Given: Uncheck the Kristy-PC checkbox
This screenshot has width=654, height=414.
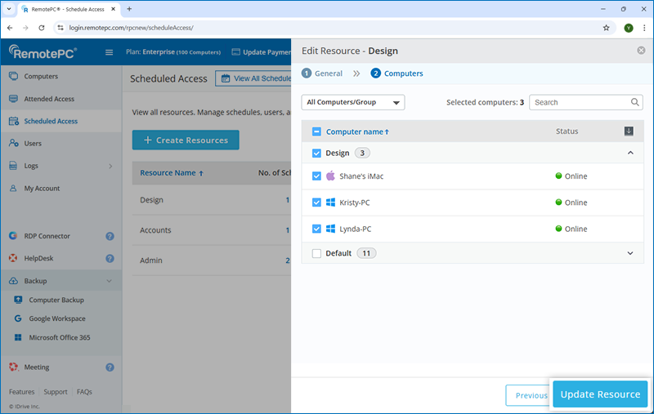Looking at the screenshot, I should coord(317,203).
